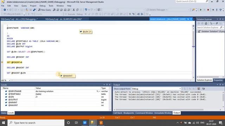The image size is (225, 126).
Task: Click the Debug button in SQL toolbar
Action: 79,14
